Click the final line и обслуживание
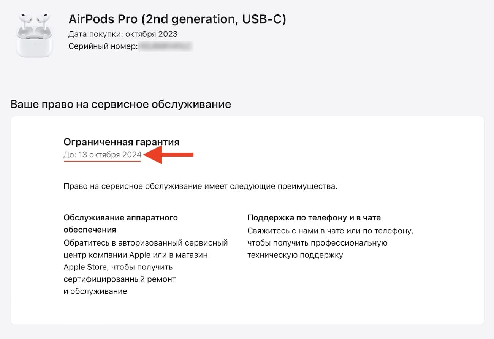The image size is (494, 339). [x=95, y=291]
